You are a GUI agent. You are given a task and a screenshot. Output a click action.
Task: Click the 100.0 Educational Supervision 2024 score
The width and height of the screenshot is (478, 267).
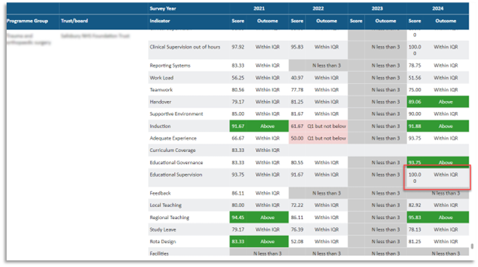[x=415, y=178]
